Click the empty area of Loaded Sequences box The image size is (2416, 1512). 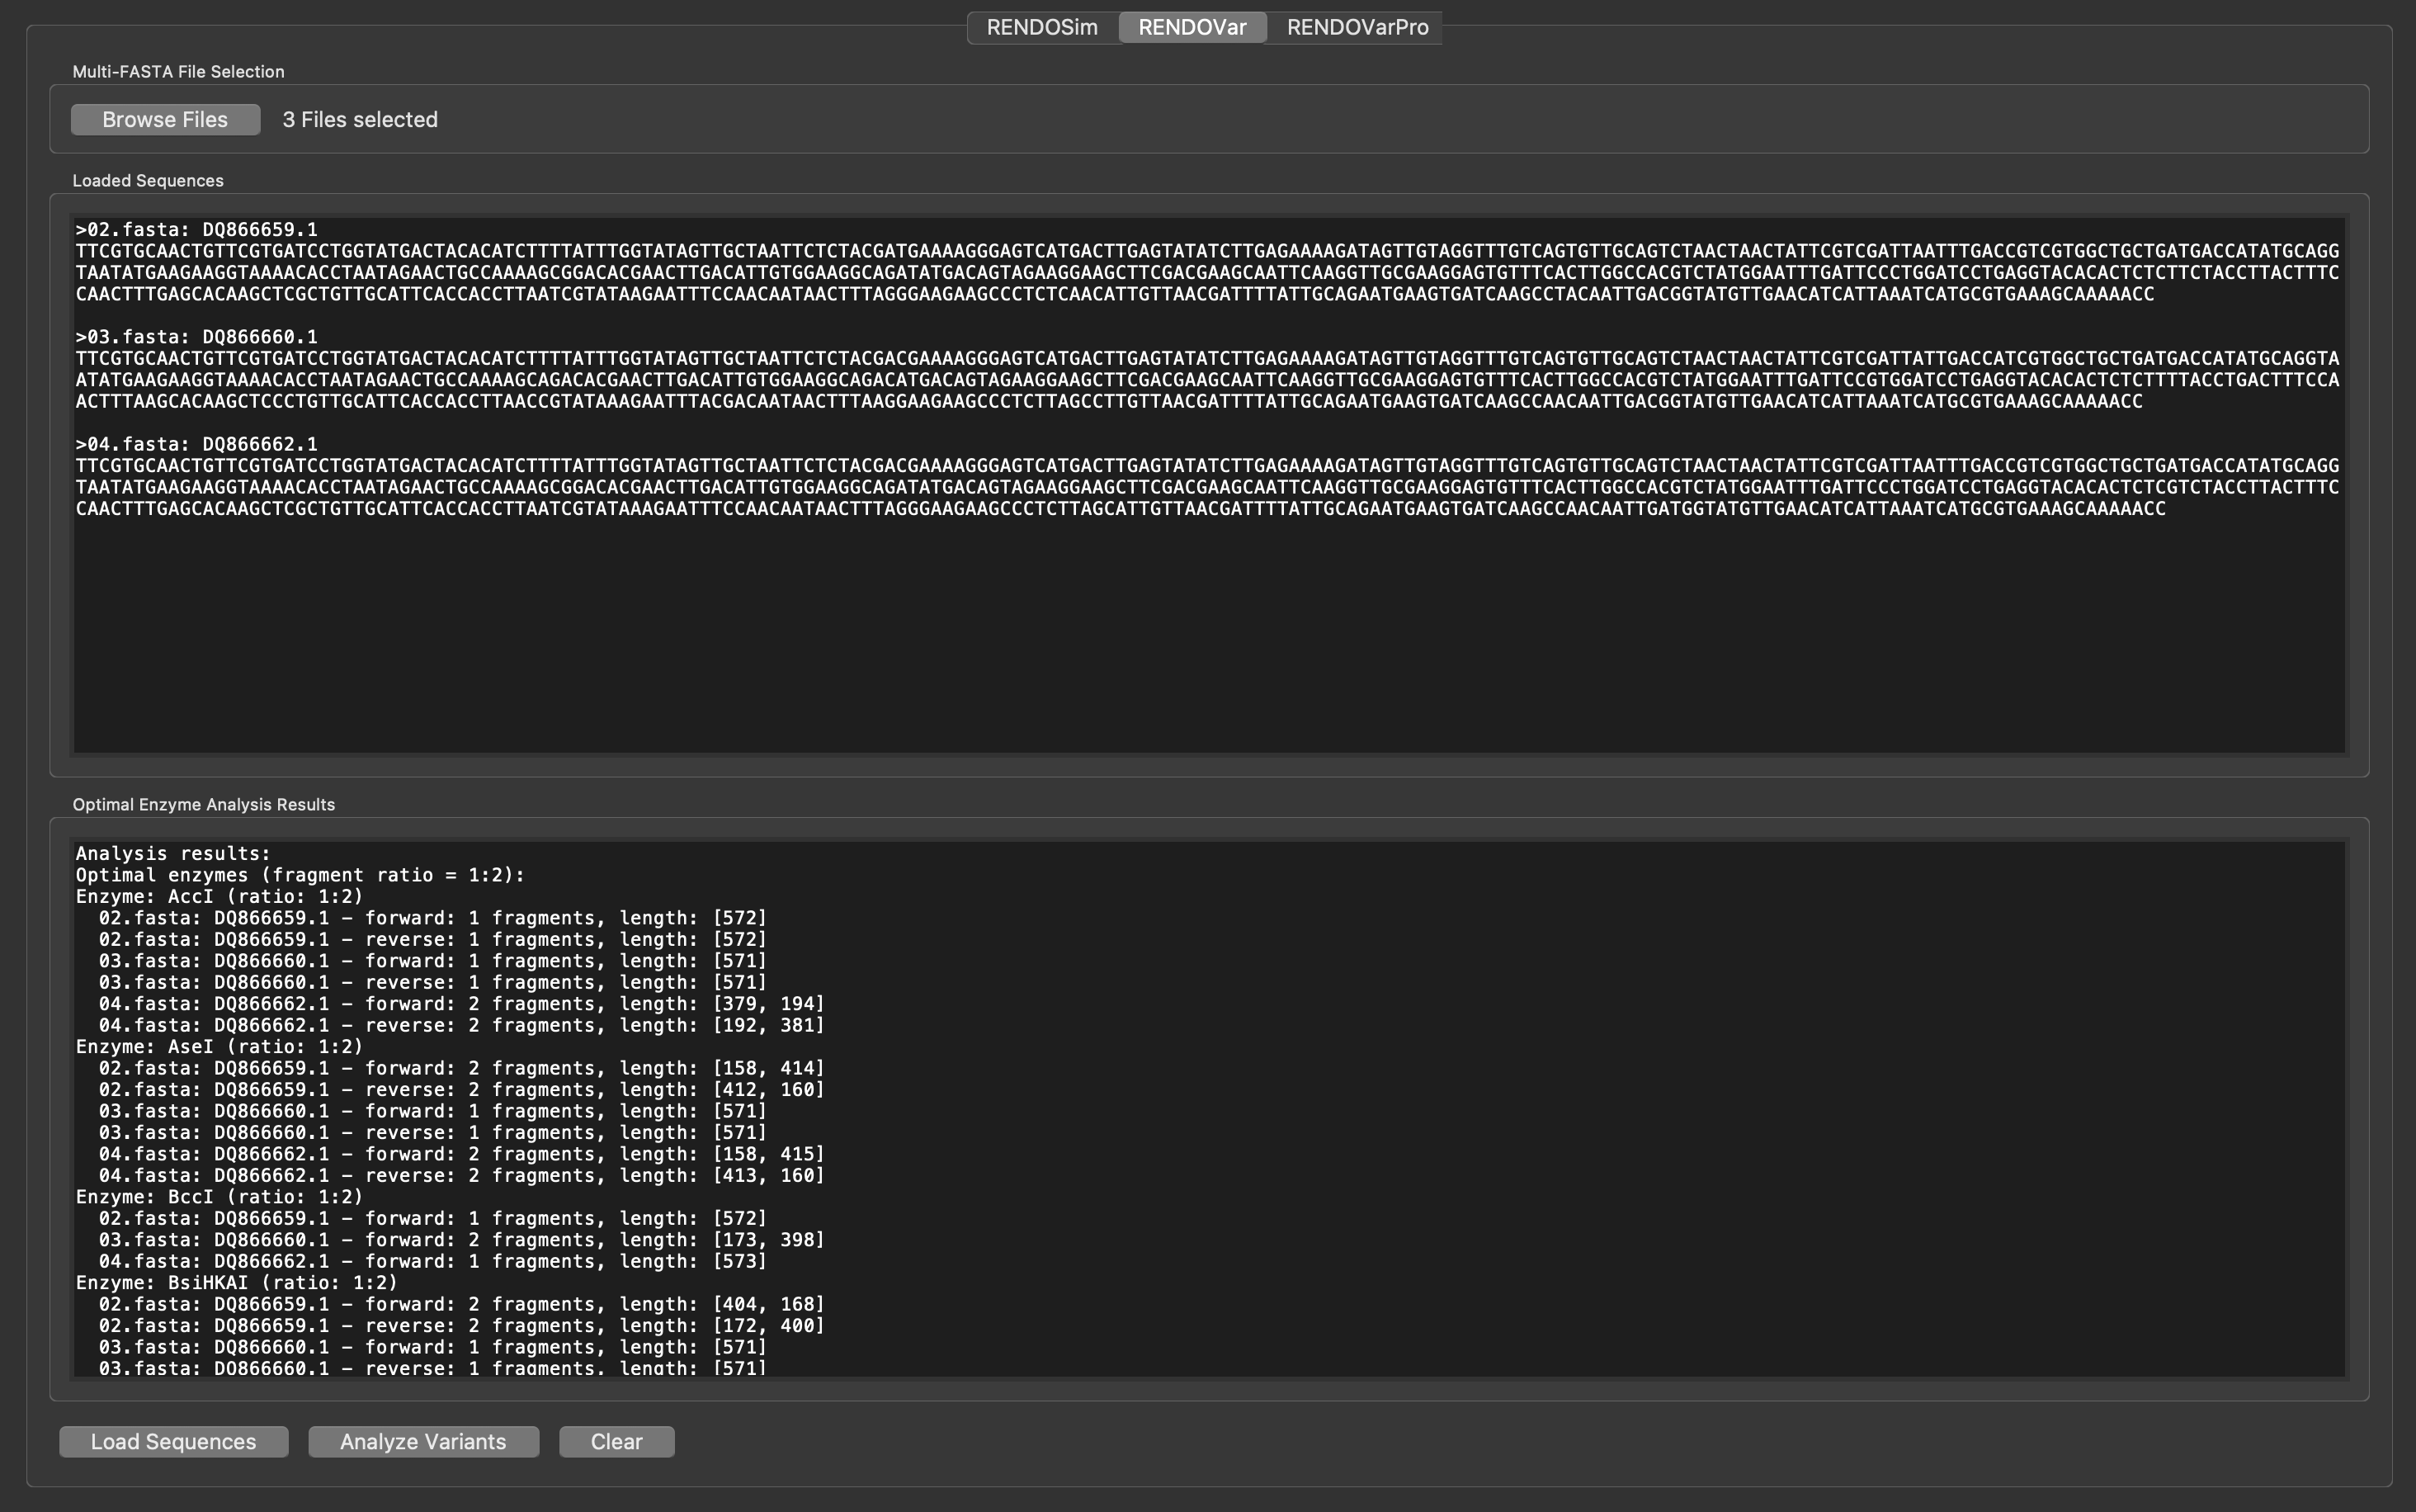[x=1207, y=635]
